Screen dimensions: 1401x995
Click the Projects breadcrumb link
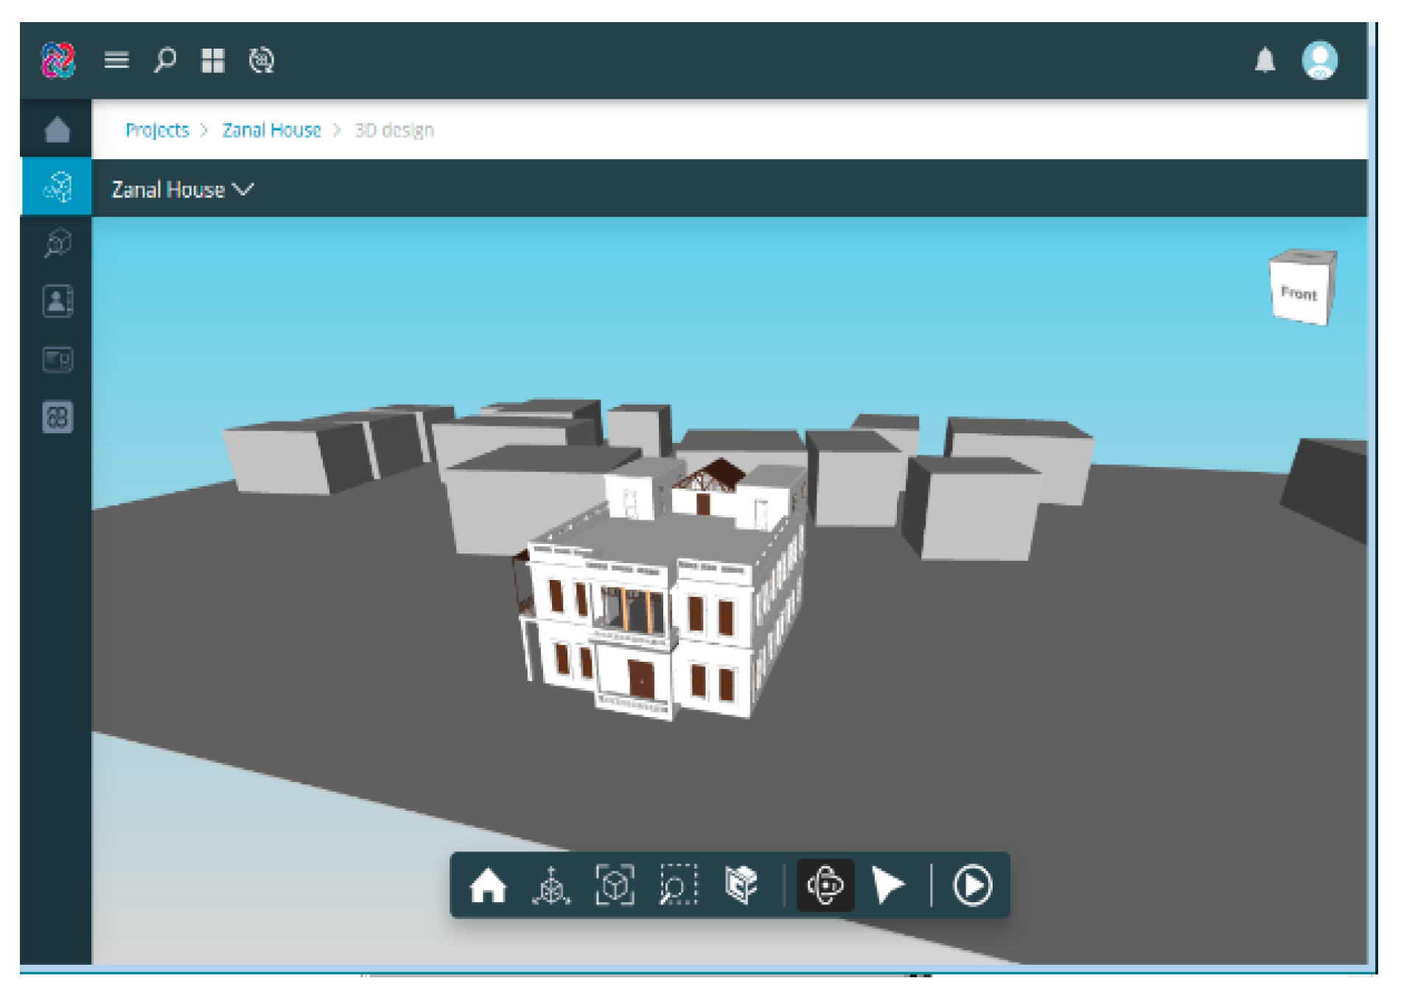(x=157, y=130)
